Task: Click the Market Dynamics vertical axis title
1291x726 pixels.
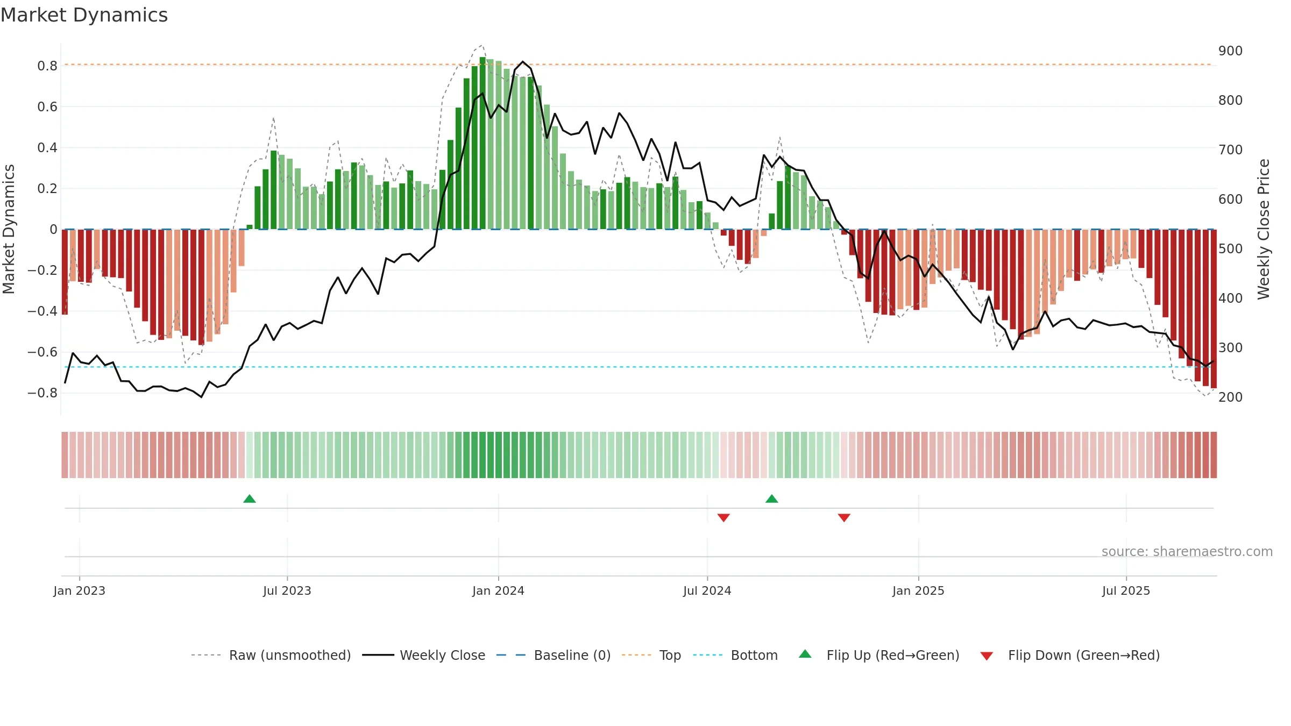Action: click(x=9, y=229)
